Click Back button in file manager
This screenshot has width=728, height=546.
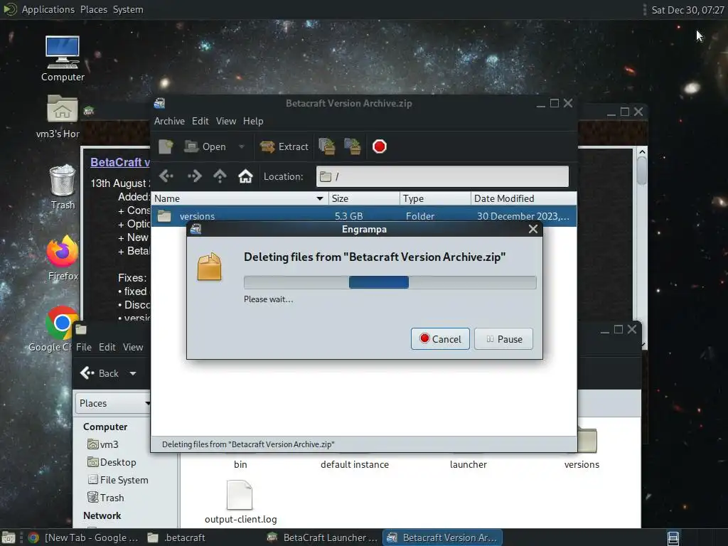click(100, 373)
